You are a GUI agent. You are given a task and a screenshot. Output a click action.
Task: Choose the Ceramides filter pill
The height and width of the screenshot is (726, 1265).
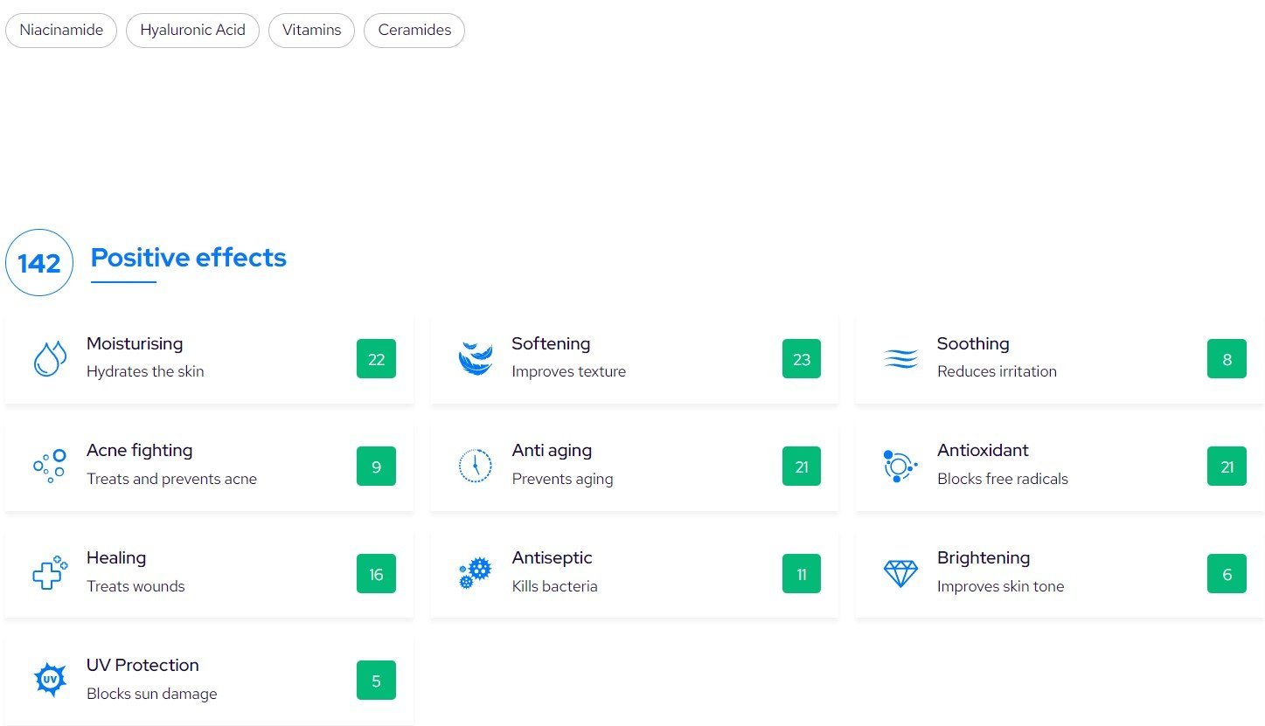(414, 30)
